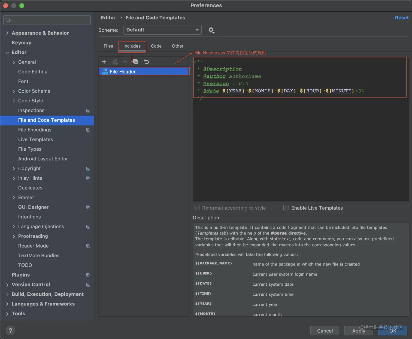Click the project-level icon beside Language Injections
Viewport: 412px width, 339px height.
(88, 227)
